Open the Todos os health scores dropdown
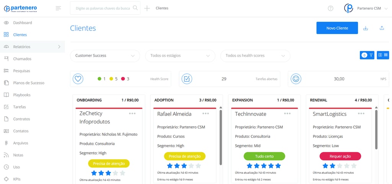Viewport: 392px width, 184px height. coord(255,56)
